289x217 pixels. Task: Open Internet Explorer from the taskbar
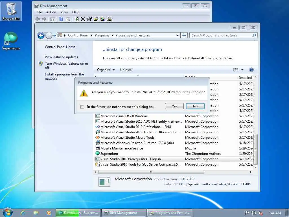coord(23,213)
